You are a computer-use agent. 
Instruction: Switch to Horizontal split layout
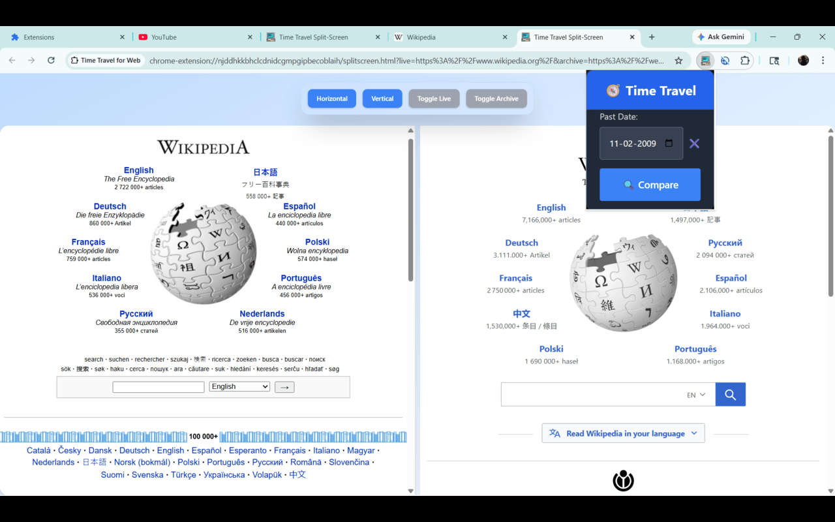coord(332,99)
